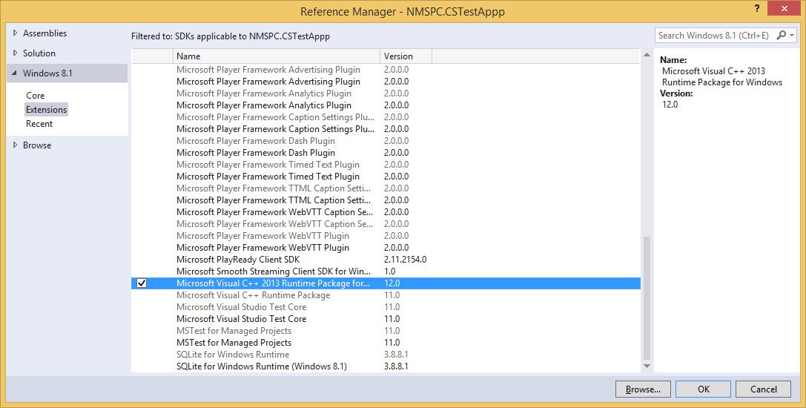
Task: Click the list scrollbar up arrow
Action: [647, 55]
